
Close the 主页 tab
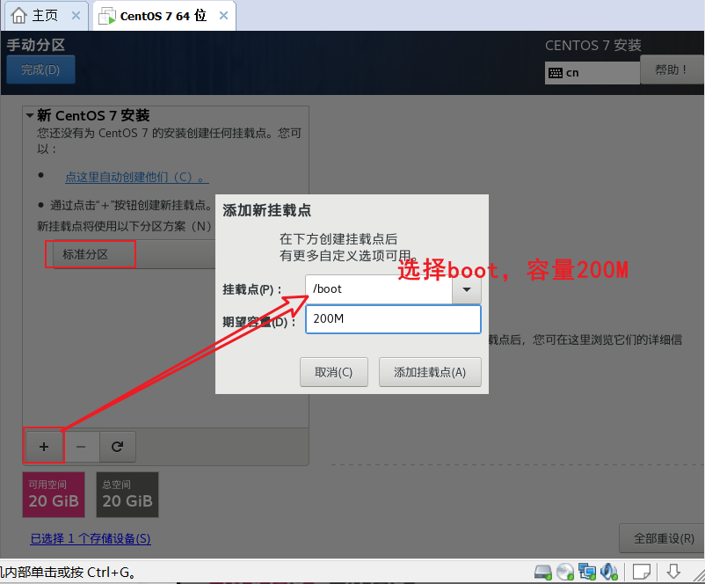[x=76, y=16]
